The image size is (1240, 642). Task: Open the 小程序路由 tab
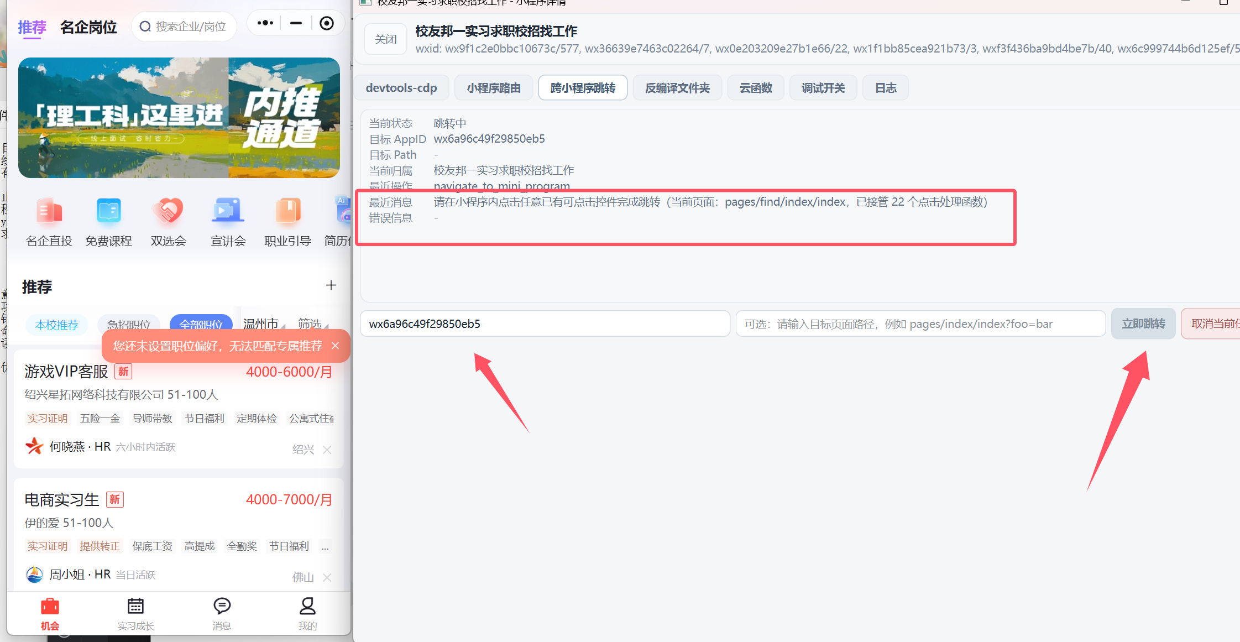click(x=494, y=88)
